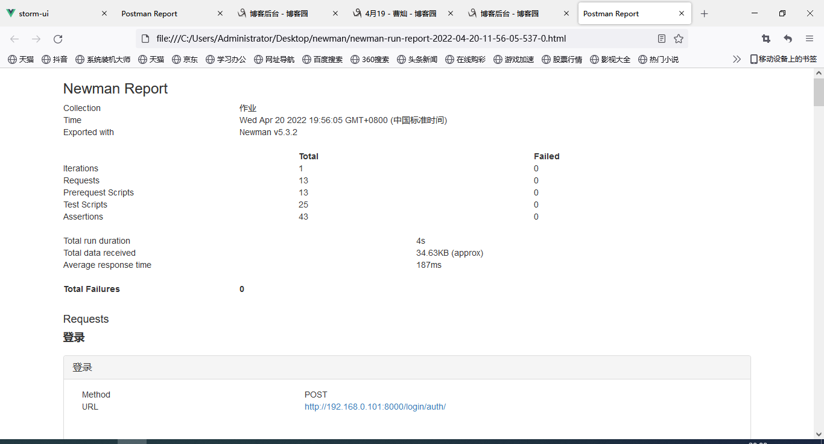
Task: Open the 在线购彩 bookmark
Action: tap(465, 59)
